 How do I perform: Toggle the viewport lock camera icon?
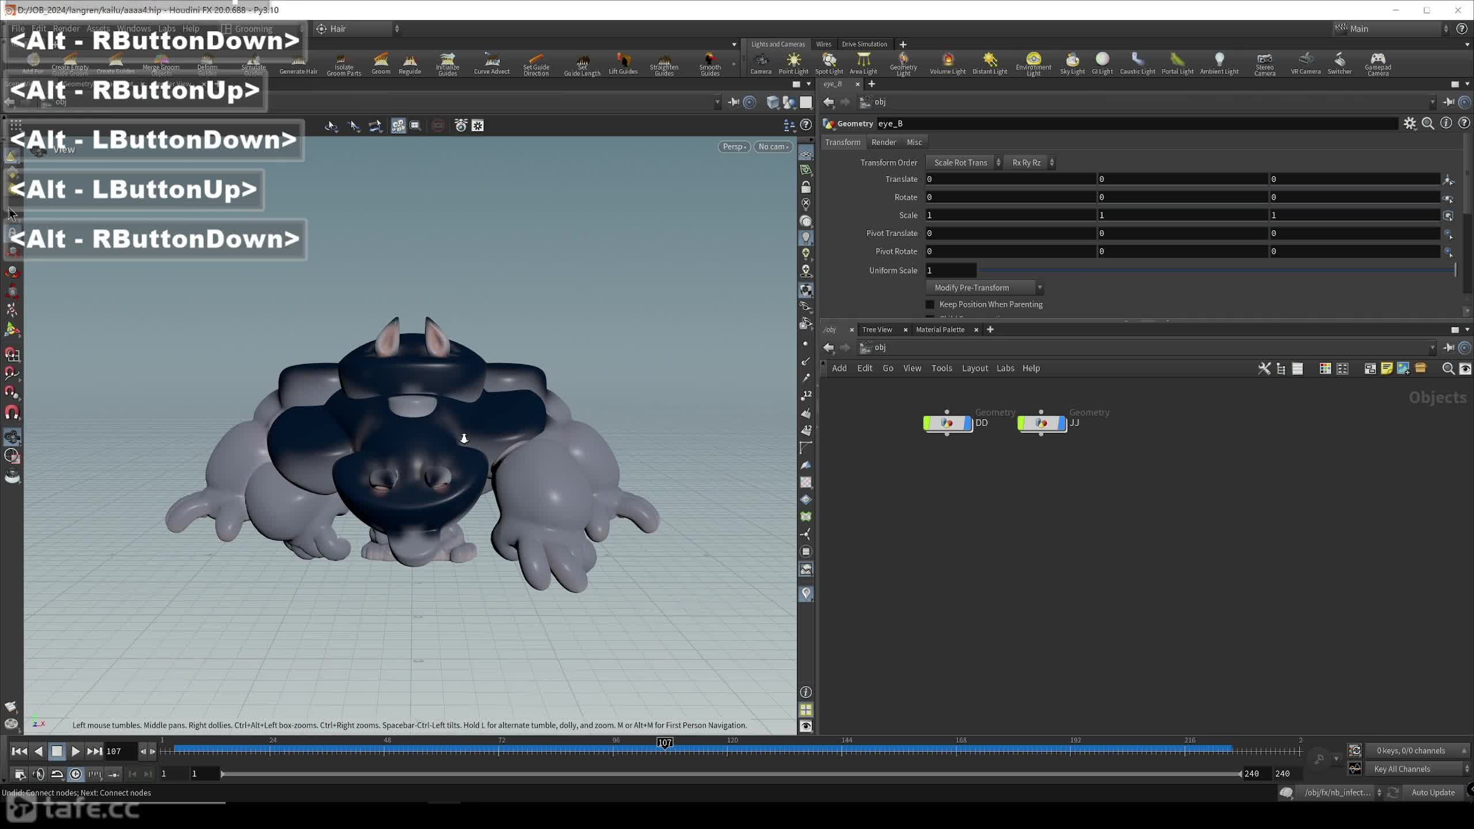pos(806,187)
